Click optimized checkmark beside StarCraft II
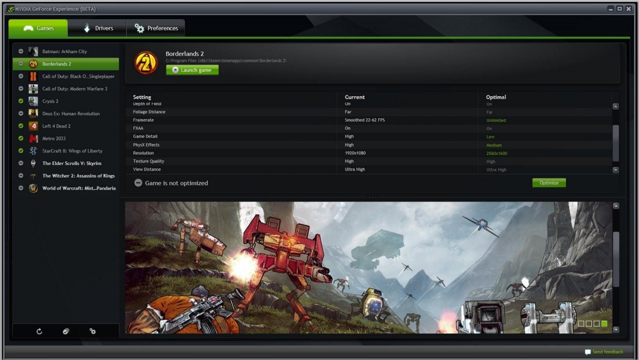The height and width of the screenshot is (360, 639). click(x=21, y=151)
